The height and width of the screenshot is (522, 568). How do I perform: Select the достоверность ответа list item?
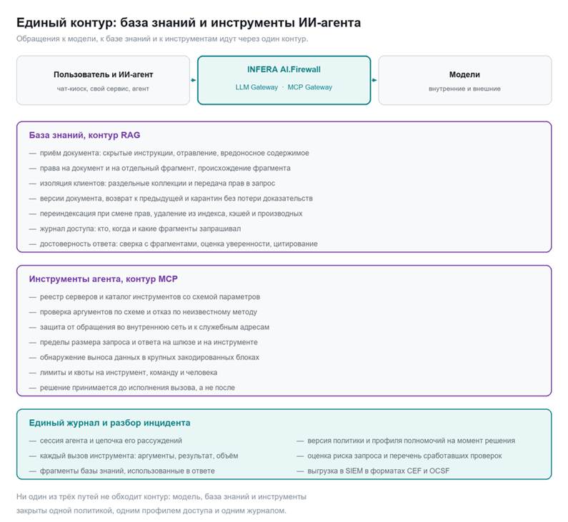tap(173, 244)
